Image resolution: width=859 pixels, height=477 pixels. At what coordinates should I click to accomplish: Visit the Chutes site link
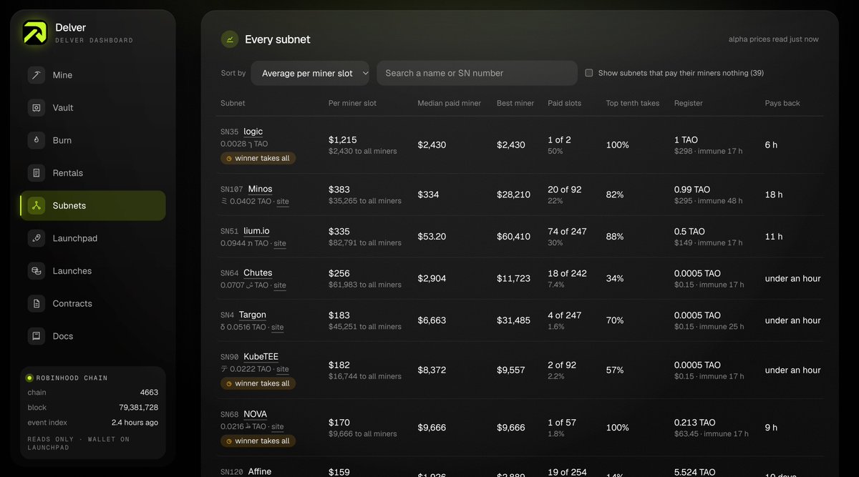pos(280,285)
